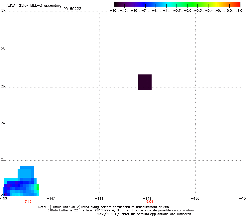The height and width of the screenshot is (216, 246).
Task: Click the latitude label 22
Action: click(3, 160)
